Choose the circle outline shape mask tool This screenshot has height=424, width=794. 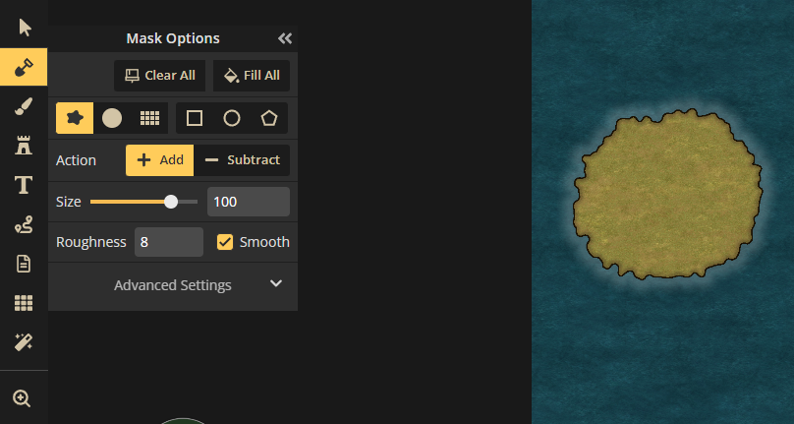[232, 118]
